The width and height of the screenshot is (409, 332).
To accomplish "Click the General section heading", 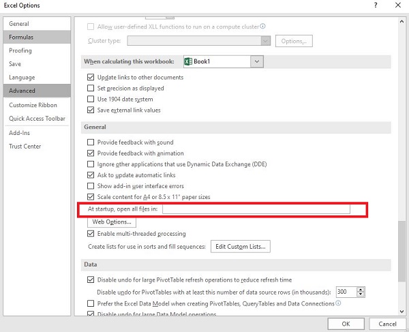I will 95,127.
